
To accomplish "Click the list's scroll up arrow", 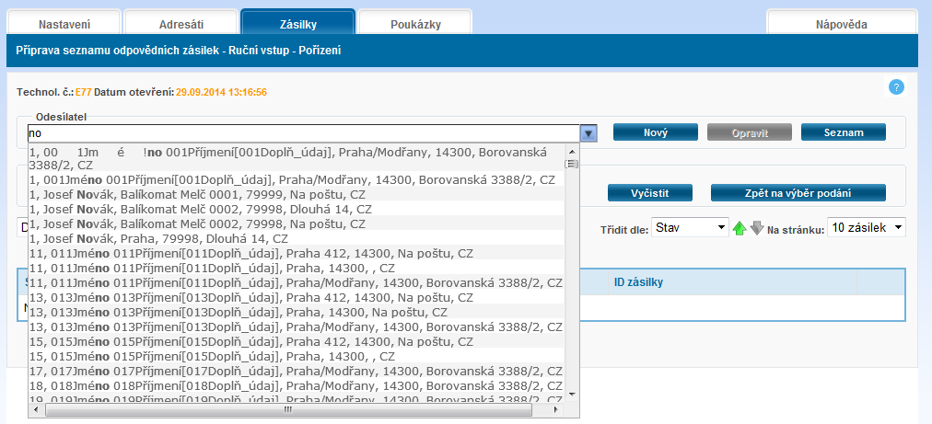I will [571, 150].
